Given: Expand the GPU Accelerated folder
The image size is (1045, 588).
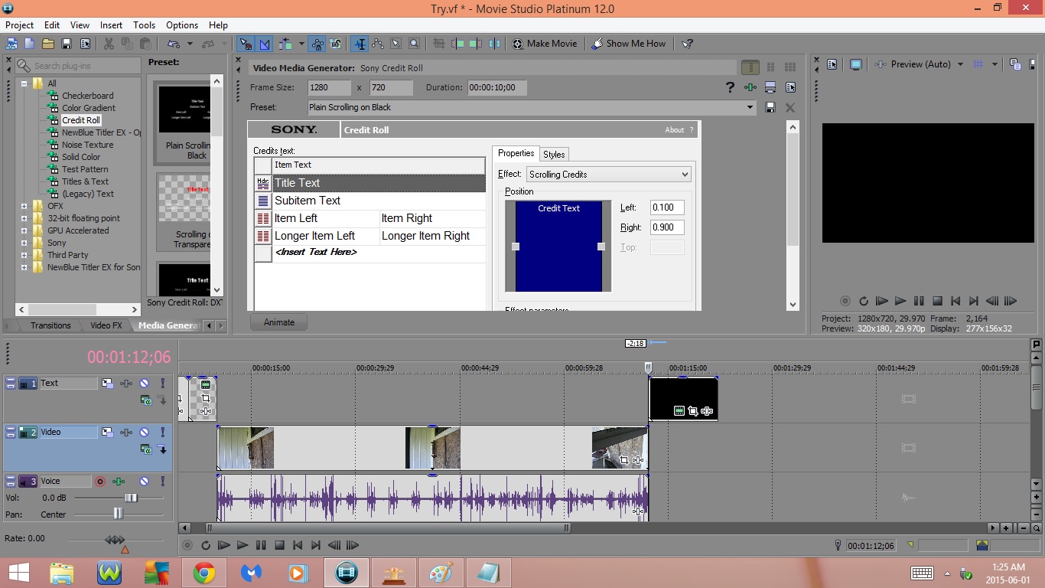Looking at the screenshot, I should (24, 230).
